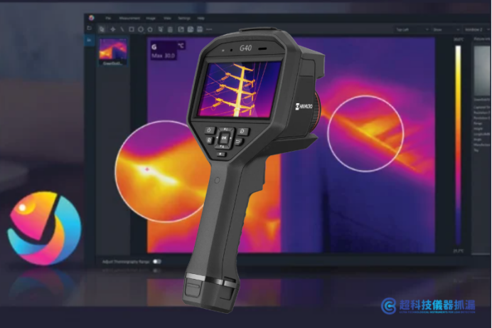The image size is (492, 328).
Task: Select the line measurement tool
Action: point(122,29)
